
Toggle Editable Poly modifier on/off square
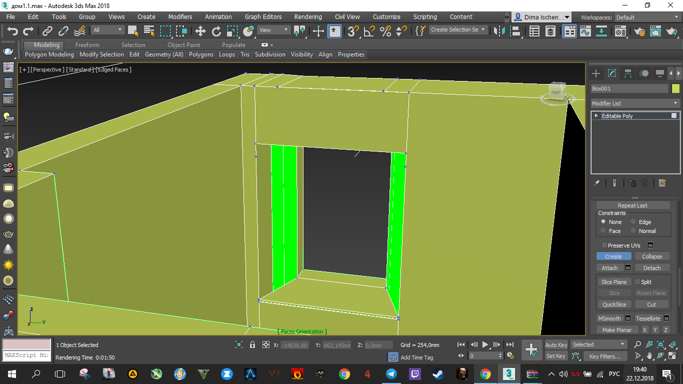tap(674, 115)
